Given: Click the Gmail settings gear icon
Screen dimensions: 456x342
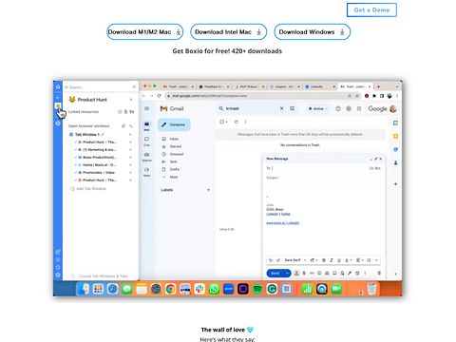Looking at the screenshot, I should [349, 108].
